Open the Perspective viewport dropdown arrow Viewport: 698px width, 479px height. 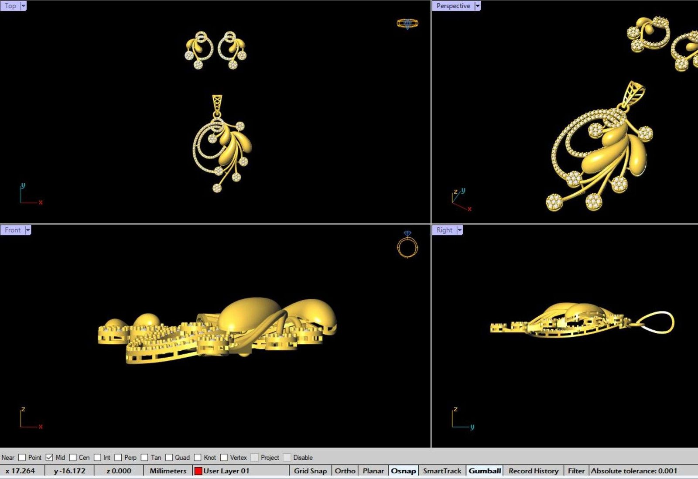477,6
